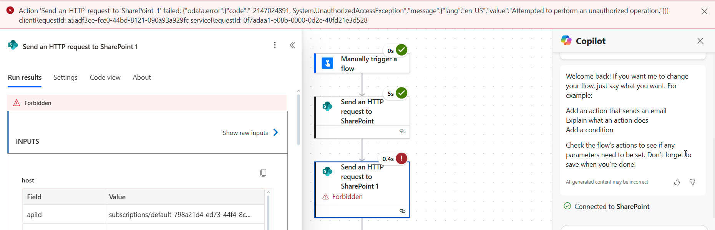715x230 pixels.
Task: Expand raw inputs using chevron arrow
Action: click(x=275, y=133)
